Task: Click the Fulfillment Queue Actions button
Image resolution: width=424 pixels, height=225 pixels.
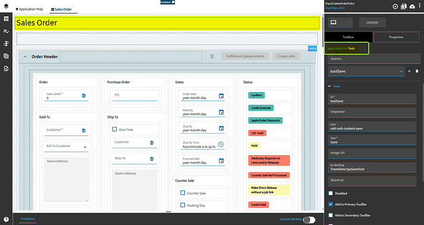Action: click(x=245, y=56)
